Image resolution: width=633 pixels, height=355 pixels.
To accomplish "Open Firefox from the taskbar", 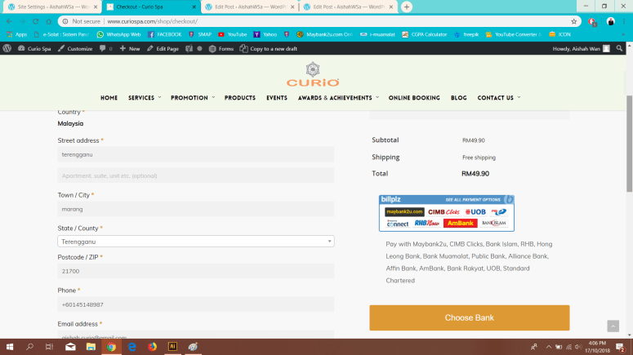I will tap(152, 347).
